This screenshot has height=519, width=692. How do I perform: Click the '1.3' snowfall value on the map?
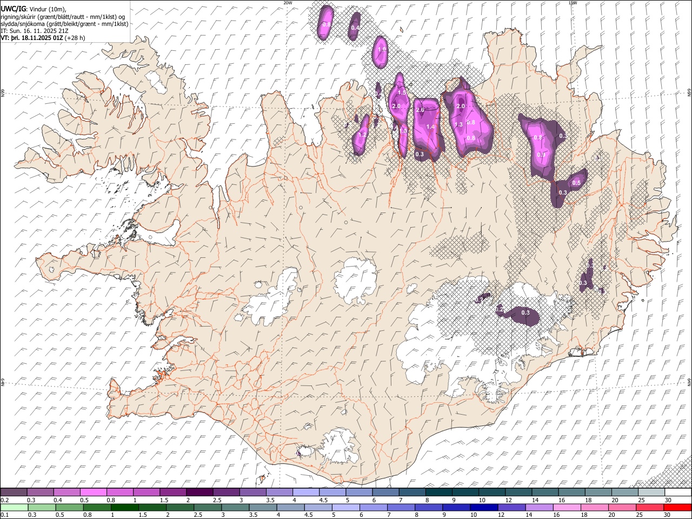459,125
